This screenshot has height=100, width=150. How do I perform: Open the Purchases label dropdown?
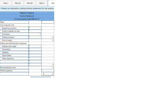tap(14, 34)
